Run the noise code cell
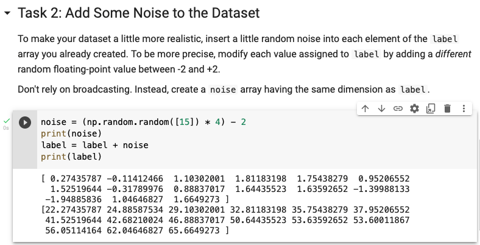Image resolution: width=480 pixels, height=245 pixels. pyautogui.click(x=25, y=122)
